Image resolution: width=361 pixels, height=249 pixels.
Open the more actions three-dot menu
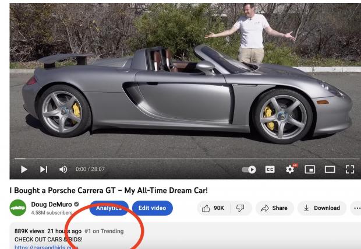click(356, 208)
